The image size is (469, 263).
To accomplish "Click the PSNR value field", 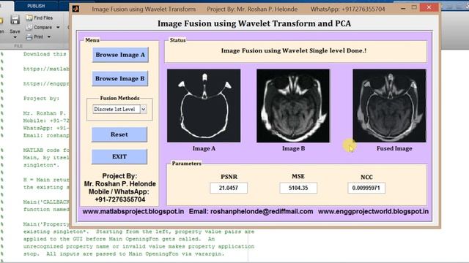I will (x=229, y=188).
